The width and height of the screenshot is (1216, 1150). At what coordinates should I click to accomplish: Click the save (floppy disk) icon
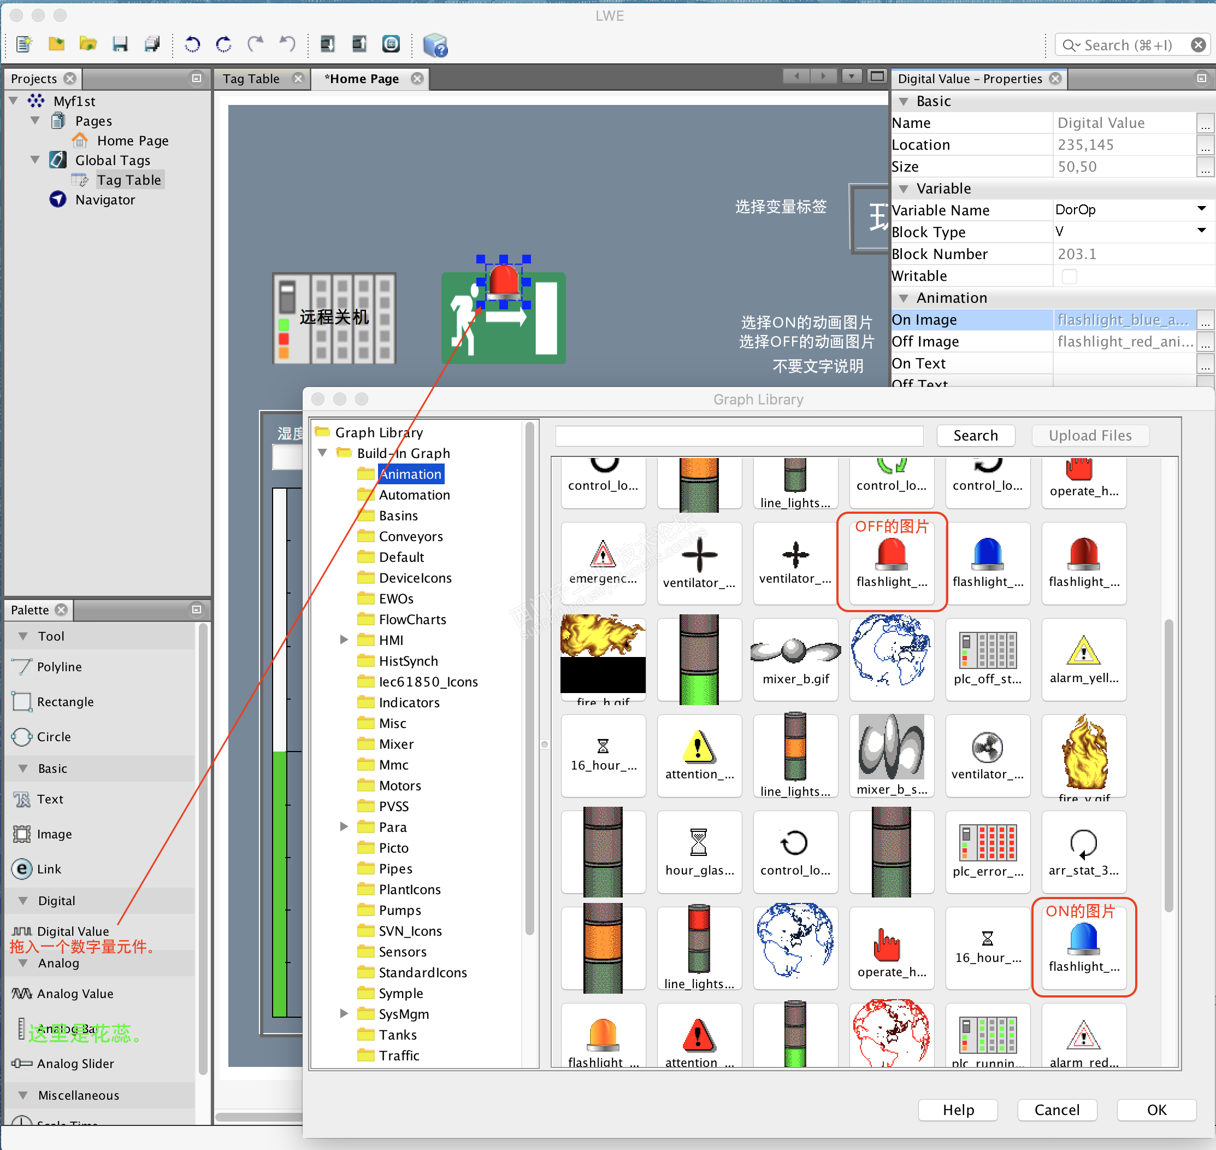tap(120, 44)
